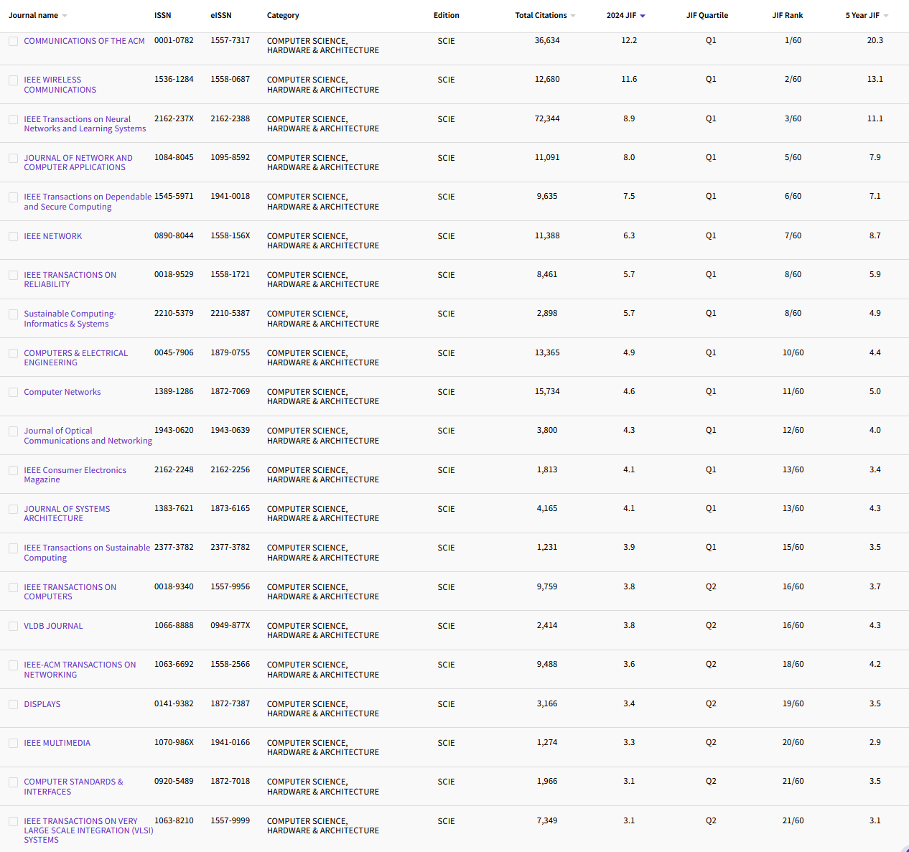Open Sustainable Computing-Informatics & Systems journal page
Viewport: 909px width, 852px height.
pos(70,318)
